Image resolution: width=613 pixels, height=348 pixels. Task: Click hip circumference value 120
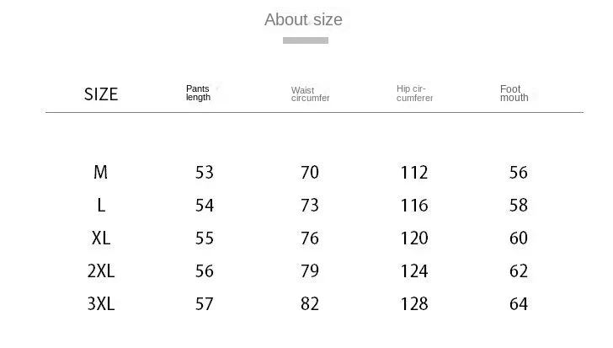point(414,238)
